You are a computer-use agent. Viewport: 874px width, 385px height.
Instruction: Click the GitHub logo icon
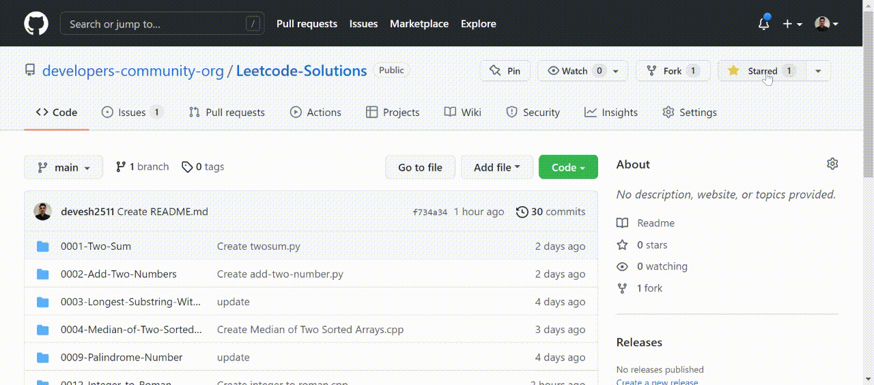tap(36, 24)
